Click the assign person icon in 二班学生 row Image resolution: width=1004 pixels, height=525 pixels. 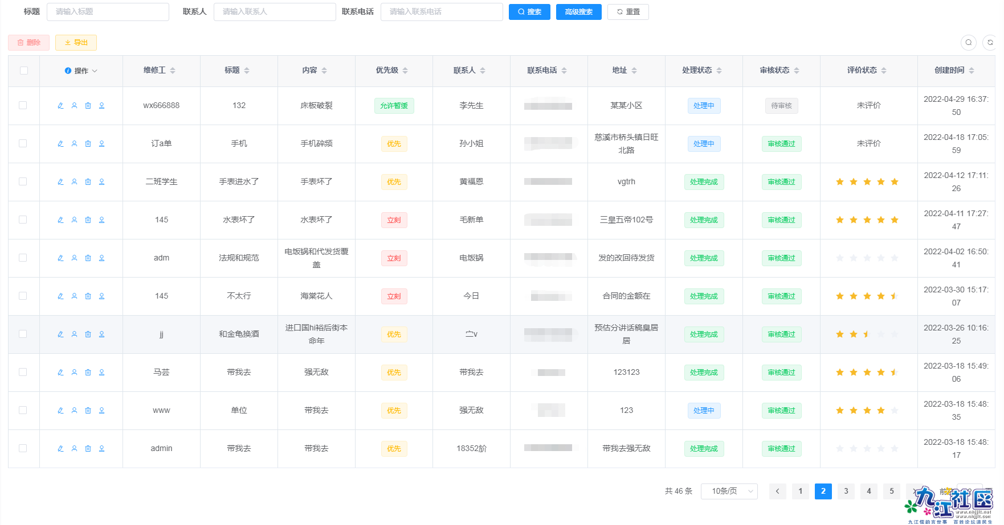click(74, 182)
